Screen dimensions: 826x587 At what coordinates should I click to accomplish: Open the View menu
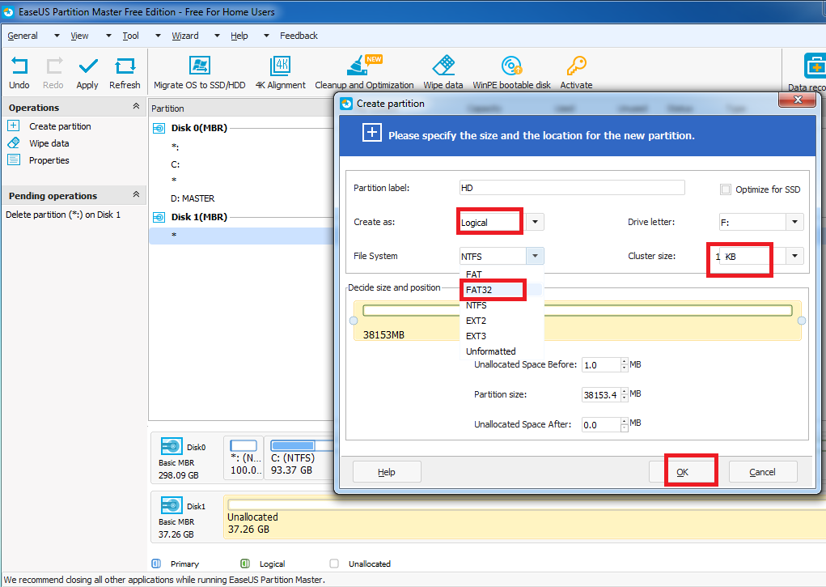[x=79, y=36]
